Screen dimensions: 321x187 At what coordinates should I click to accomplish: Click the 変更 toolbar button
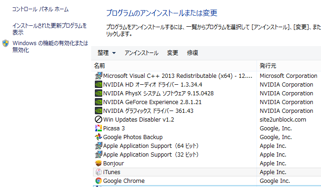point(173,53)
